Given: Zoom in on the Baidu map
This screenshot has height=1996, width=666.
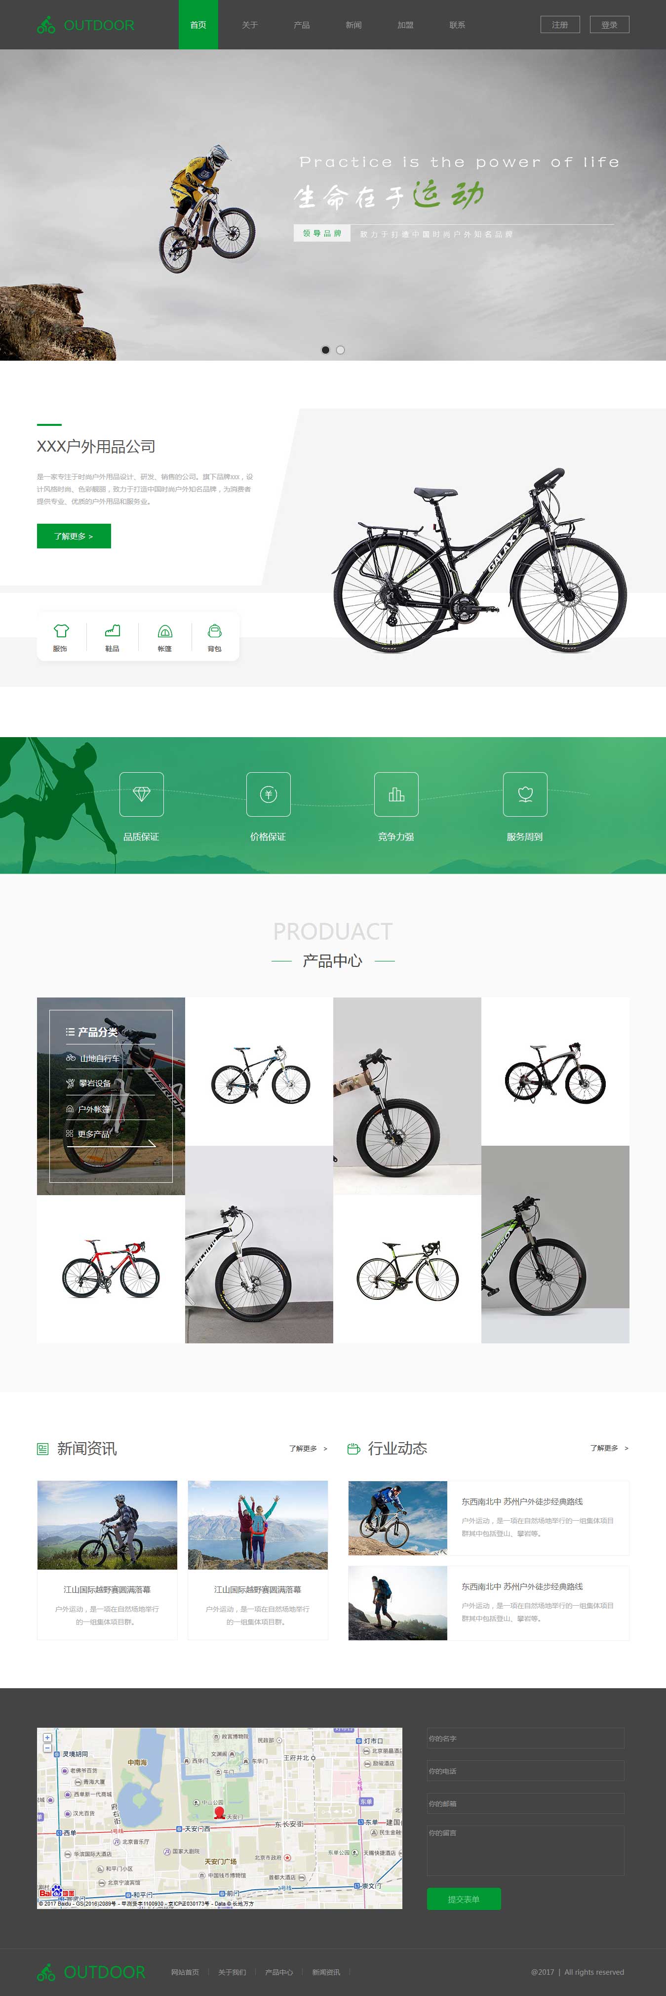Looking at the screenshot, I should click(47, 1738).
